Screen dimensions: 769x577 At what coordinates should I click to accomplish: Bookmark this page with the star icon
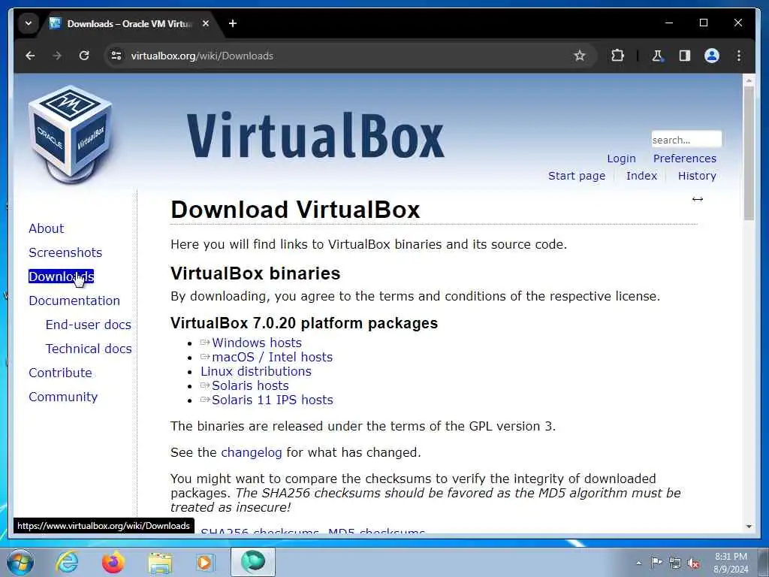pos(580,56)
